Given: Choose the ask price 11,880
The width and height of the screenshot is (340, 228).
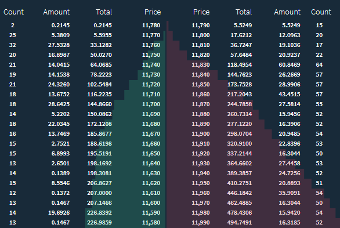Looking at the screenshot, I should [x=201, y=114].
